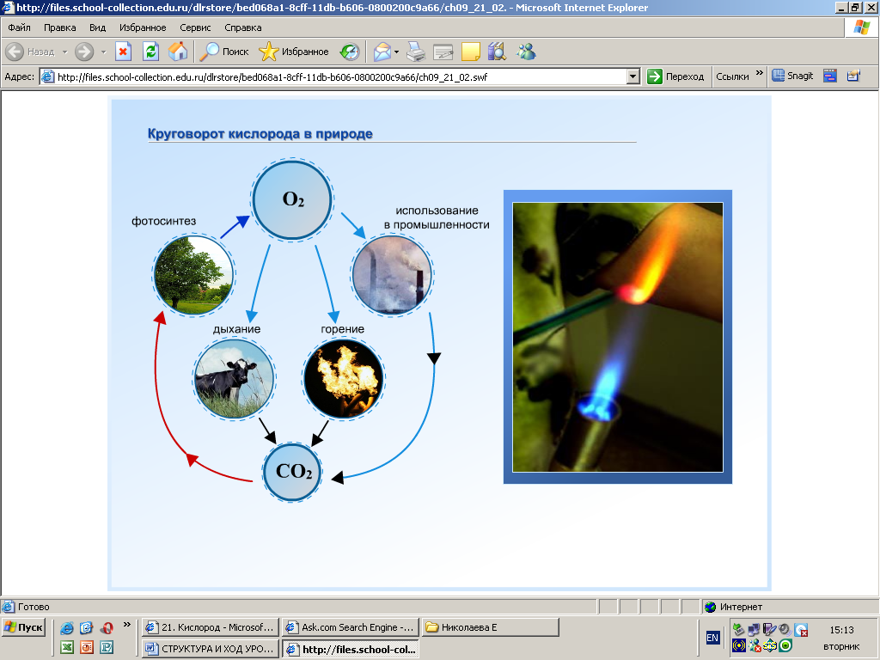
Task: Open the Избранное menu in menu bar
Action: tap(143, 27)
